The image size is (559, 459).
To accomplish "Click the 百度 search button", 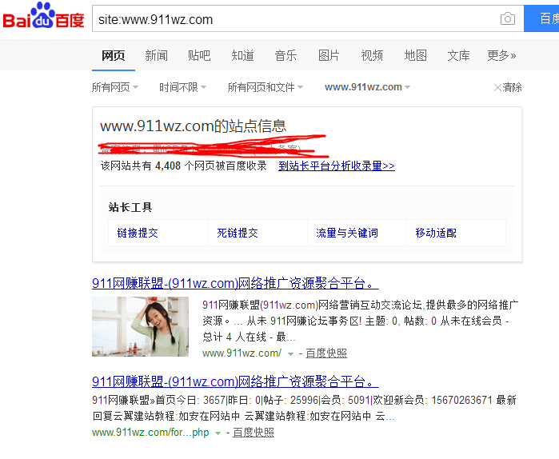I will [x=542, y=18].
